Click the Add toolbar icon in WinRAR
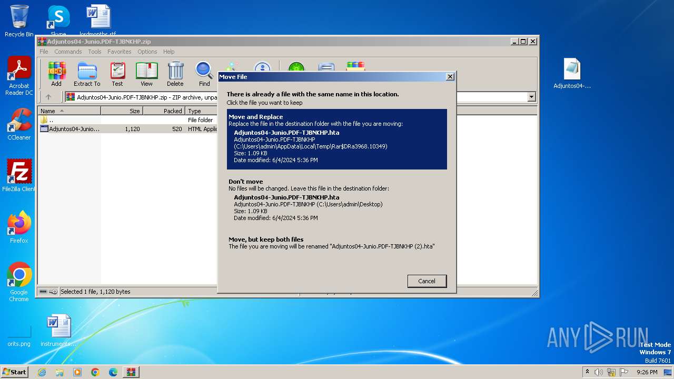This screenshot has width=674, height=379. 56,74
